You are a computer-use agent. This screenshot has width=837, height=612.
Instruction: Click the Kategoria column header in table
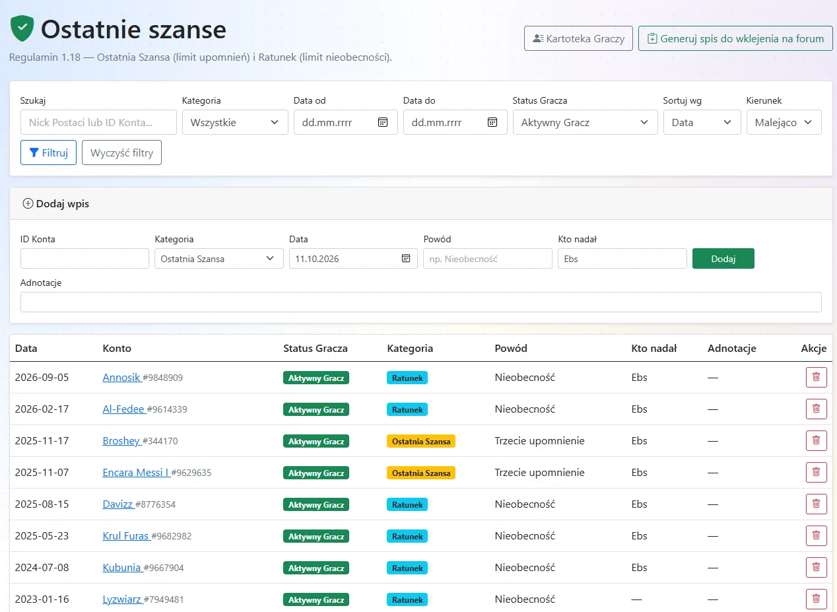pos(410,348)
